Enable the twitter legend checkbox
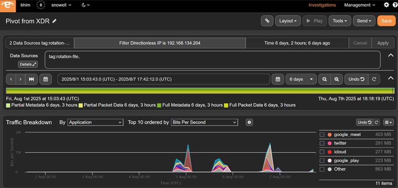398x188 pixels. 322,143
